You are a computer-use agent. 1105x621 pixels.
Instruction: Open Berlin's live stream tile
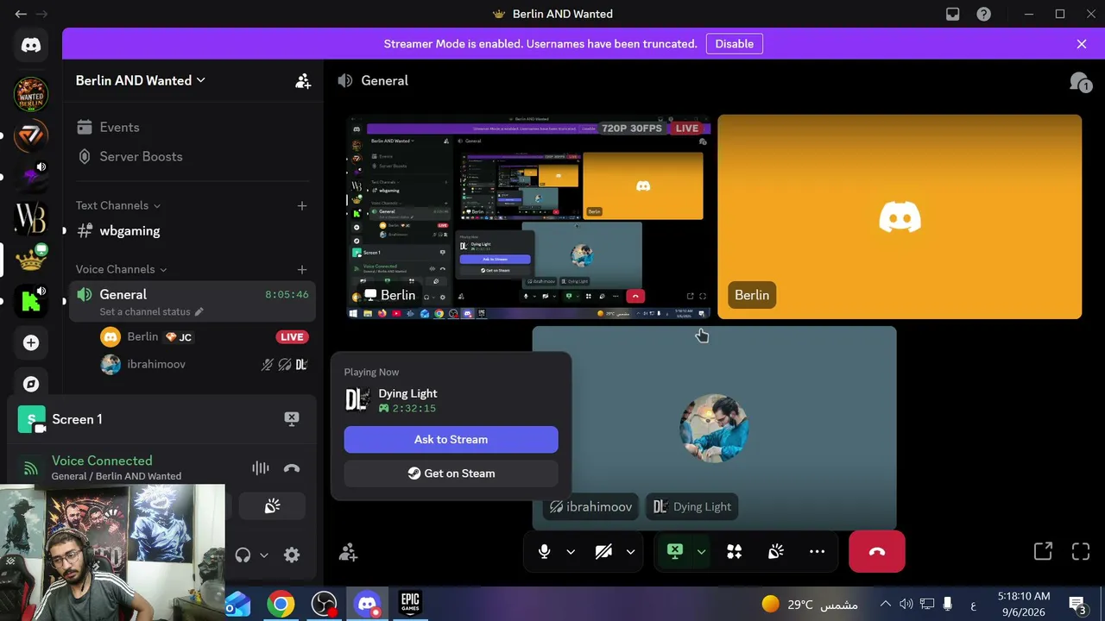528,216
